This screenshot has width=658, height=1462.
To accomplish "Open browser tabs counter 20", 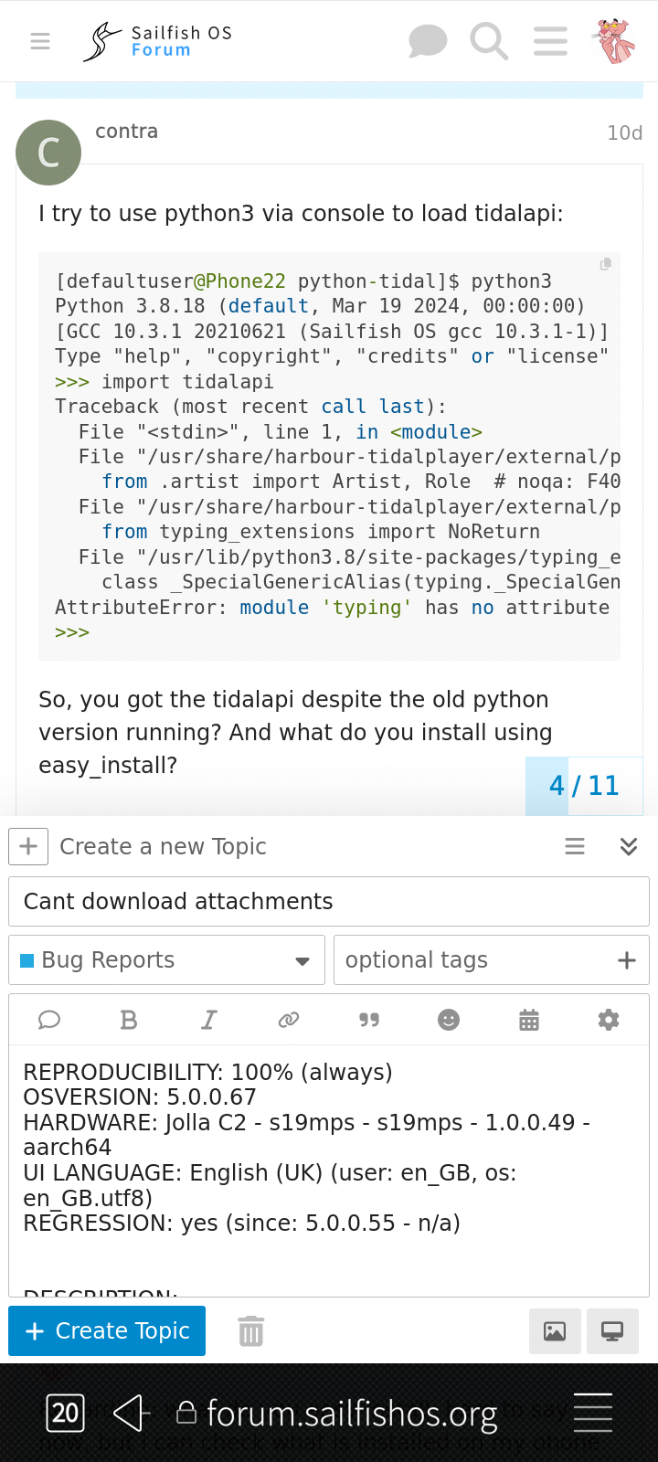I will click(65, 1414).
